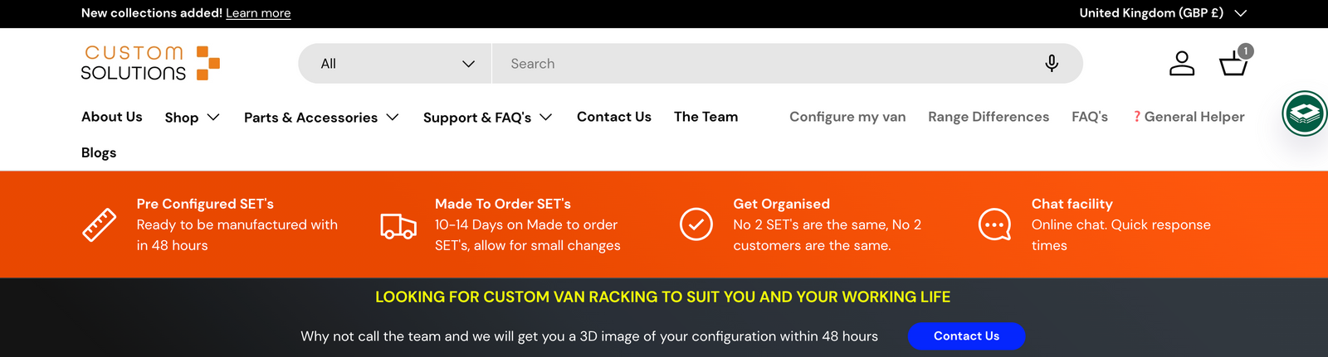Expand the Shop menu
1328x357 pixels.
193,118
